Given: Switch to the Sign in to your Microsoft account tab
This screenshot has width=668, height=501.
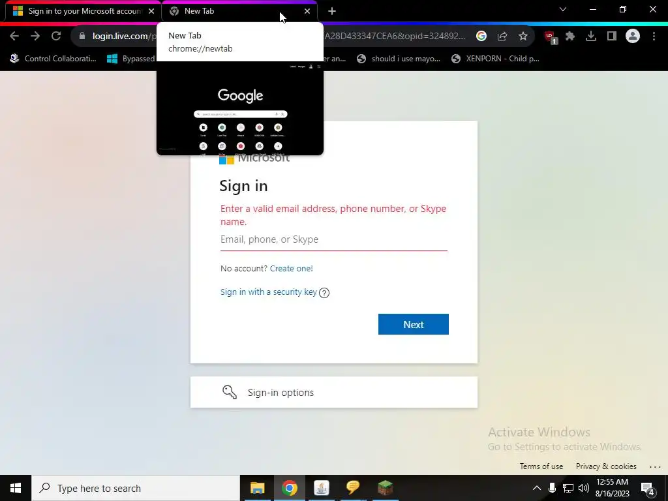Looking at the screenshot, I should pyautogui.click(x=83, y=11).
